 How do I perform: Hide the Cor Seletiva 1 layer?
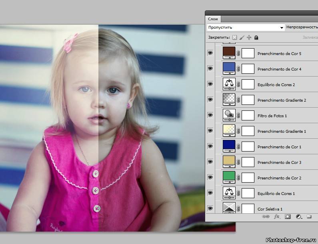point(210,209)
